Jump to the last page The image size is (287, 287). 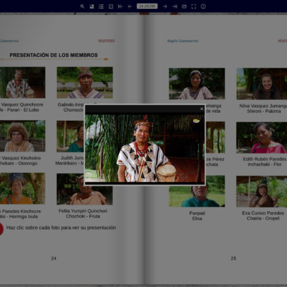(x=174, y=6)
